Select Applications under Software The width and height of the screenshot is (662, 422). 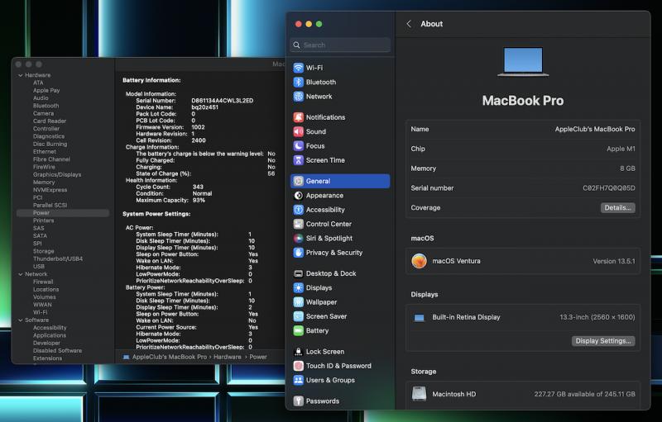click(x=50, y=335)
